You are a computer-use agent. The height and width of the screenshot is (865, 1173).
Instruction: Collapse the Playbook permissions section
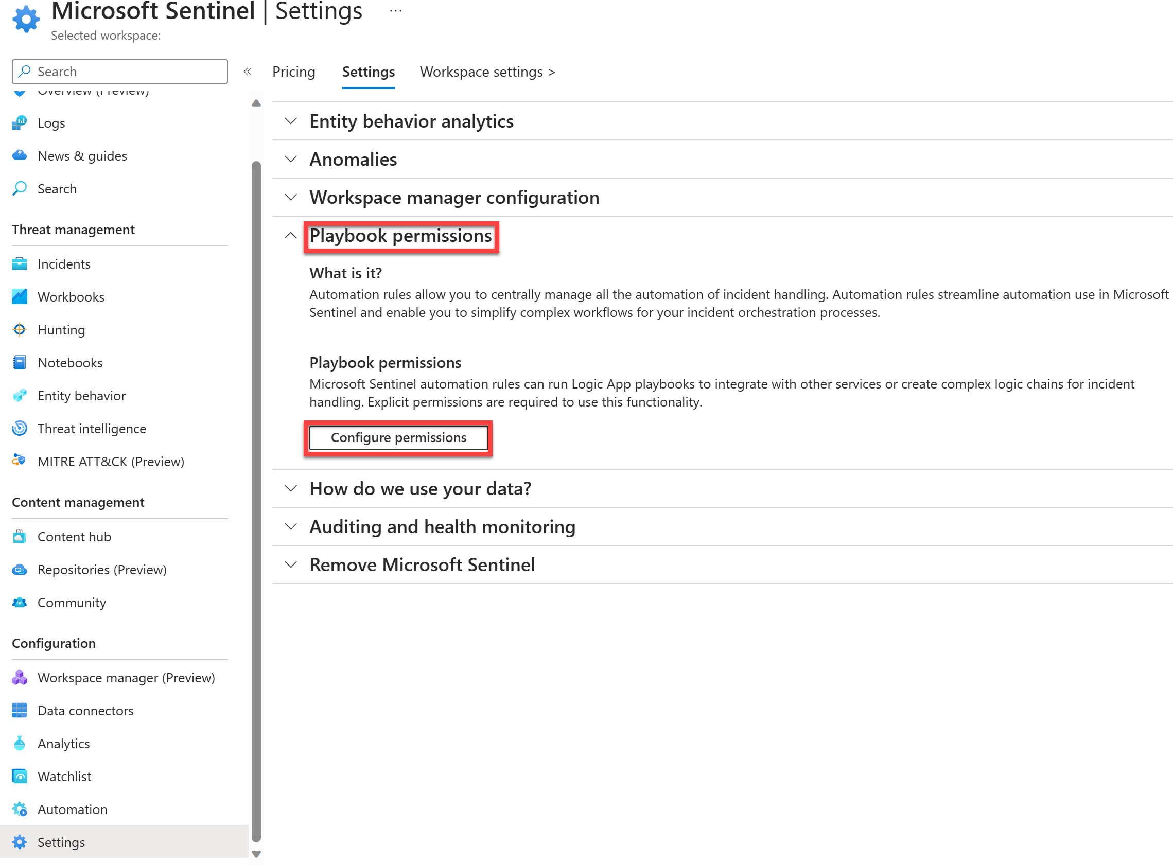click(290, 235)
